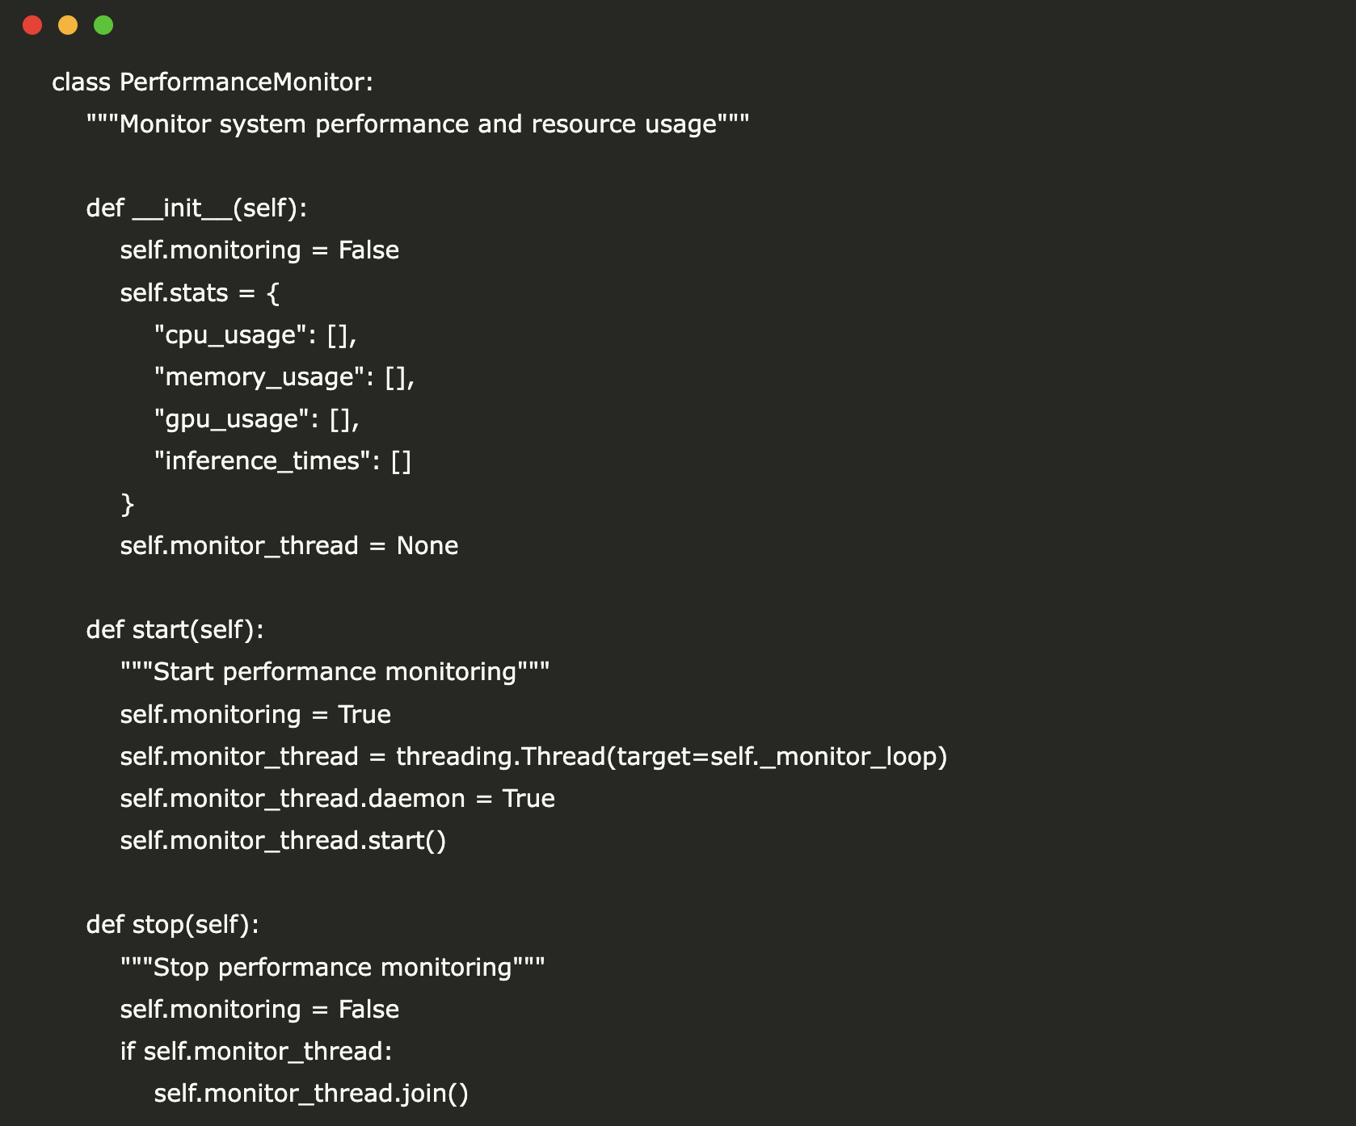Click the "threading.Thread(target=self._monitor_loop)" call

pos(671,757)
